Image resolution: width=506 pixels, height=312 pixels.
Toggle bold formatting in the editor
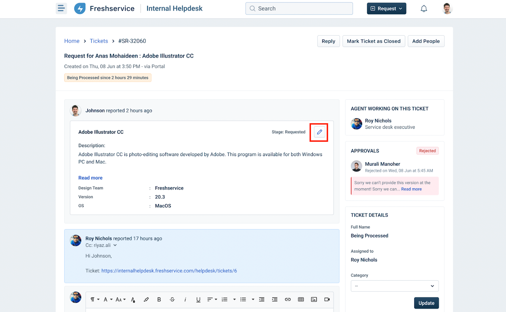[159, 299]
